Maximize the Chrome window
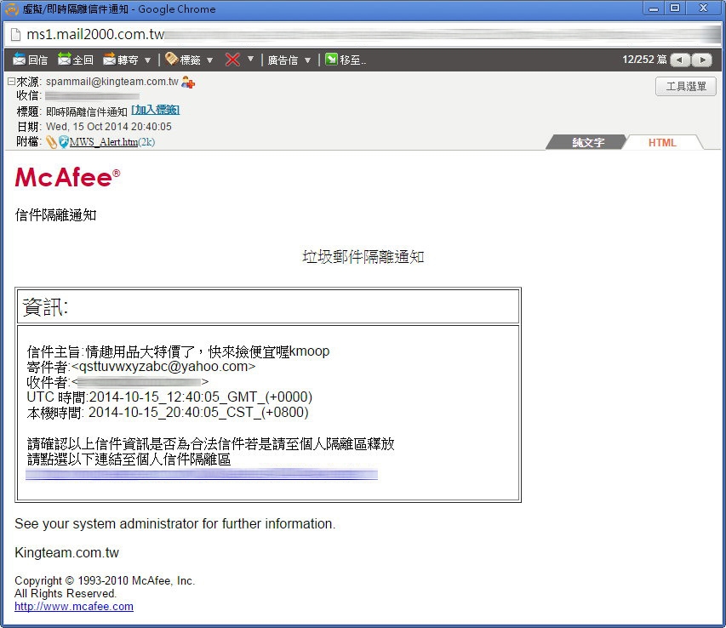The width and height of the screenshot is (726, 628). click(675, 9)
